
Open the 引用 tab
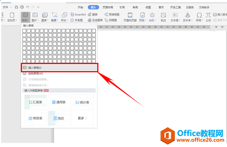pyautogui.click(x=122, y=7)
